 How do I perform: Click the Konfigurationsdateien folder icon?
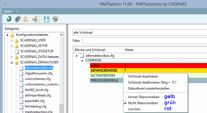point(12,35)
